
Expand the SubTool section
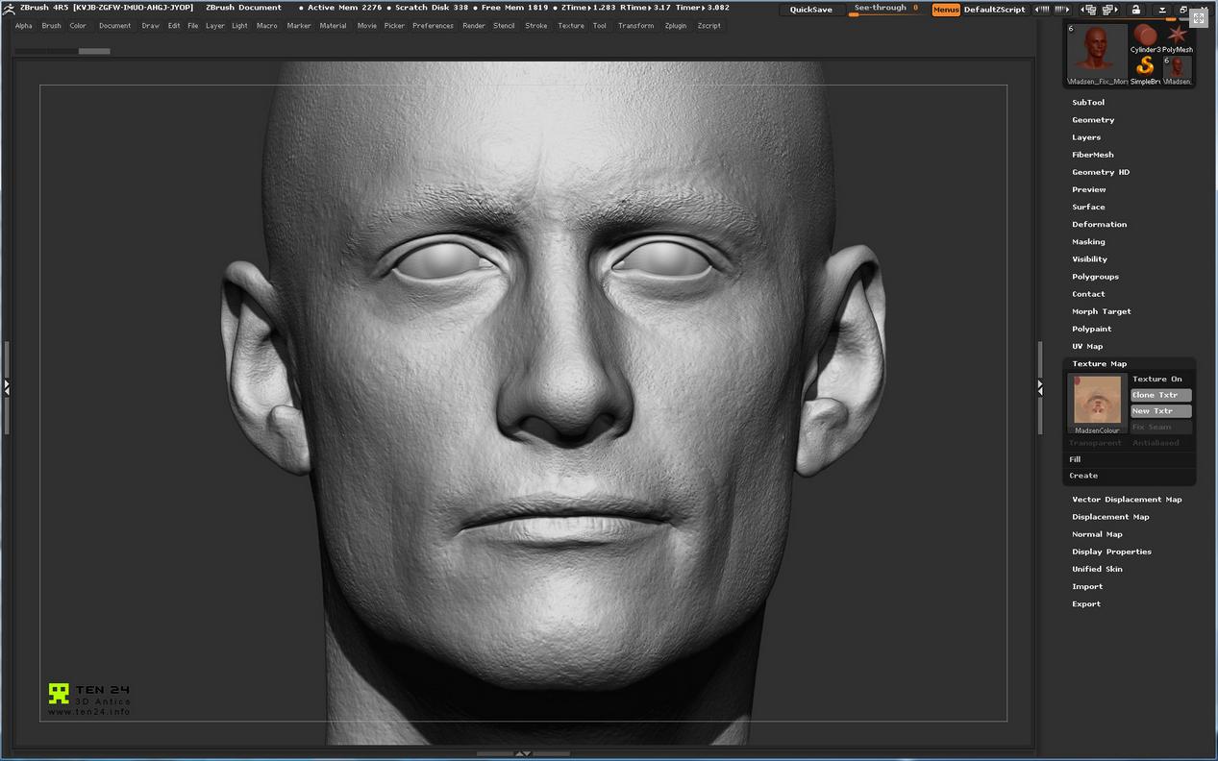1088,103
